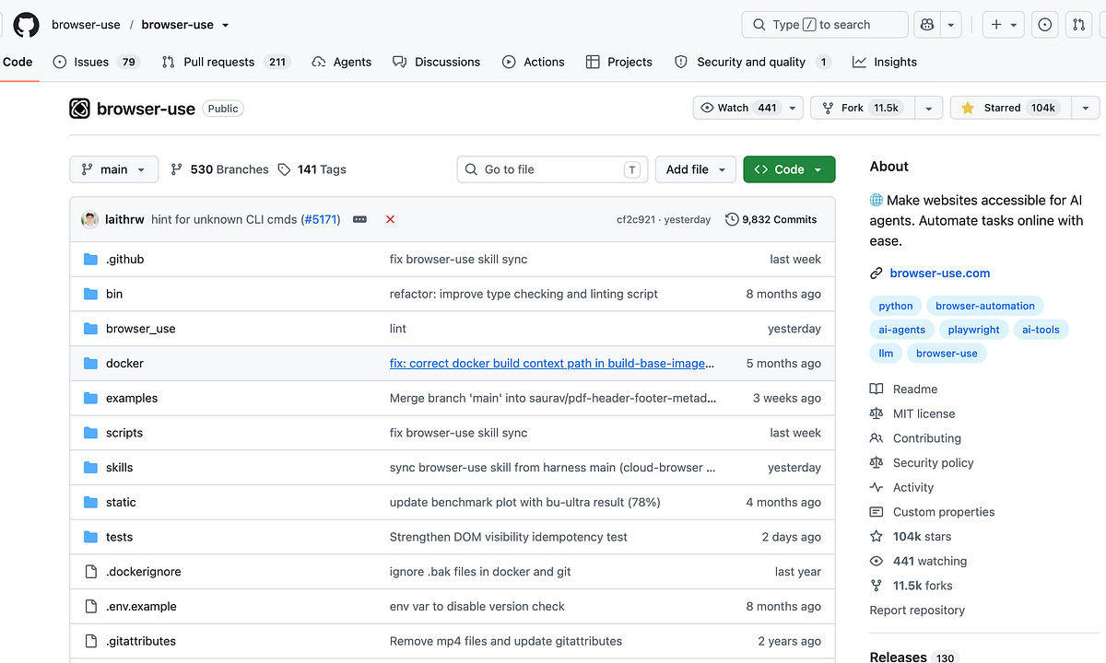
Task: Open the main branch selector
Action: pos(113,169)
